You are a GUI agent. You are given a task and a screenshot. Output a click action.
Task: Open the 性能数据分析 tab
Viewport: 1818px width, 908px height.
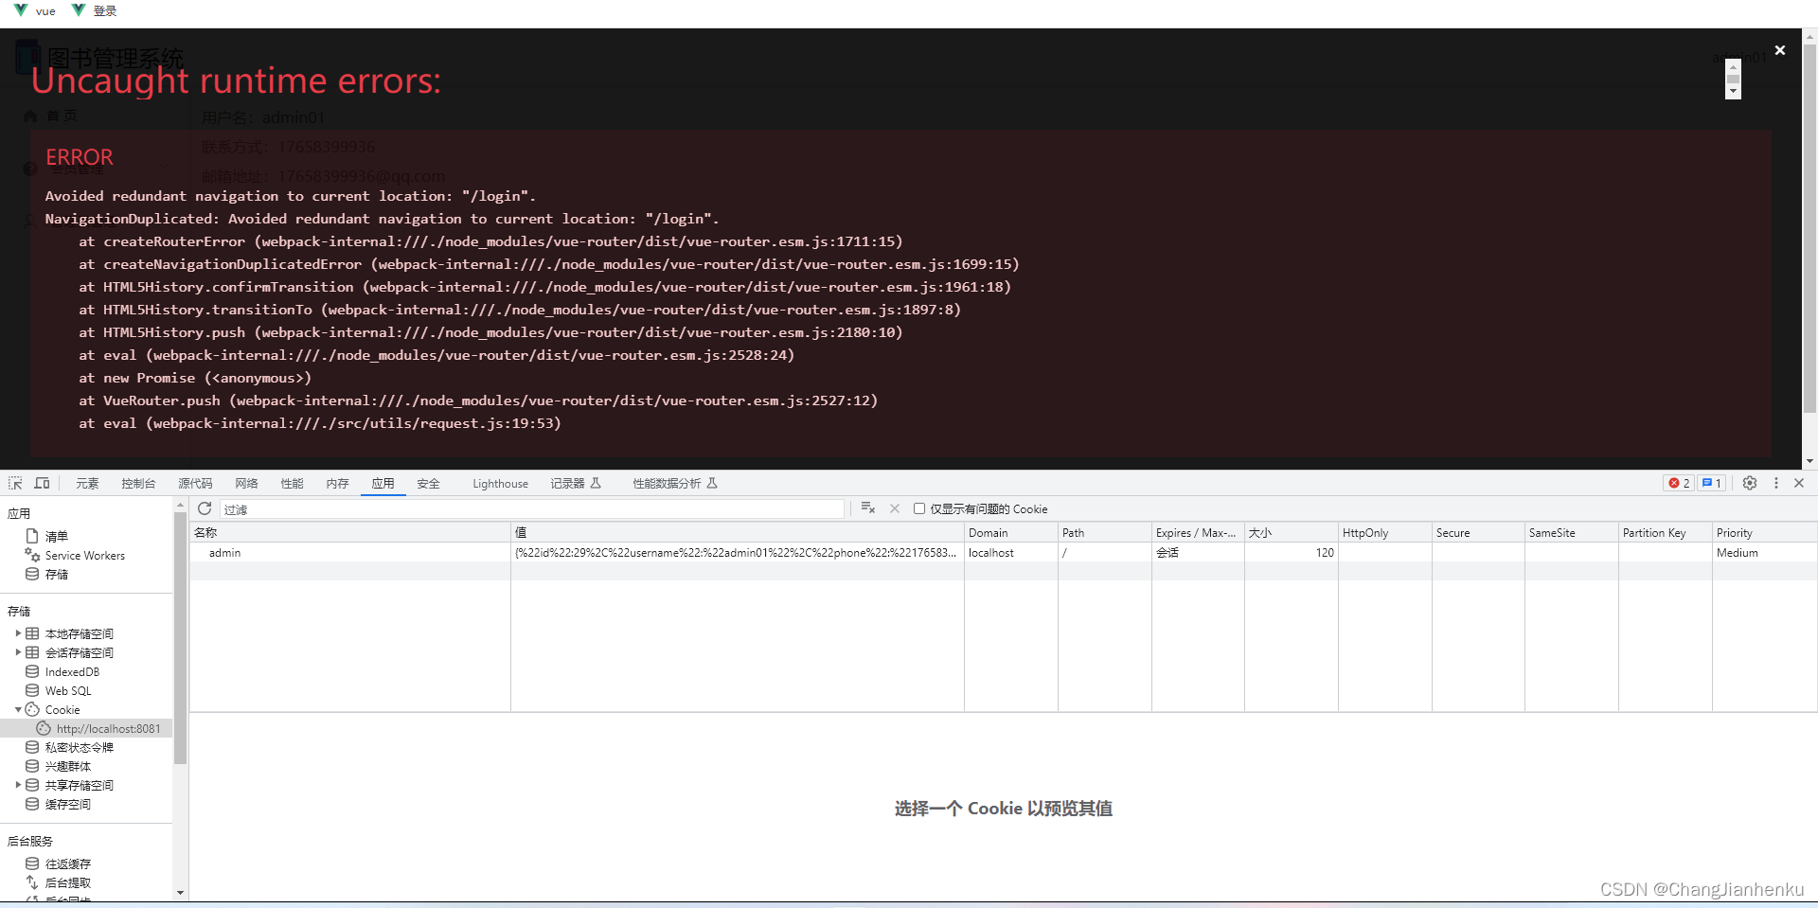click(675, 483)
